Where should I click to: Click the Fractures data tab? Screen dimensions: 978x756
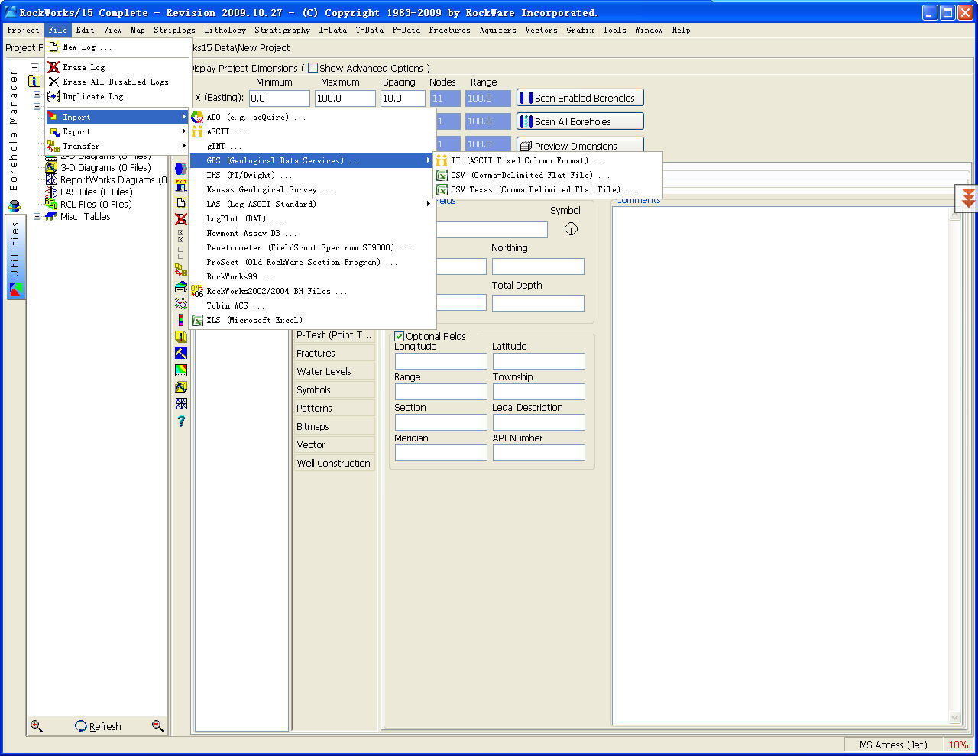(x=334, y=353)
